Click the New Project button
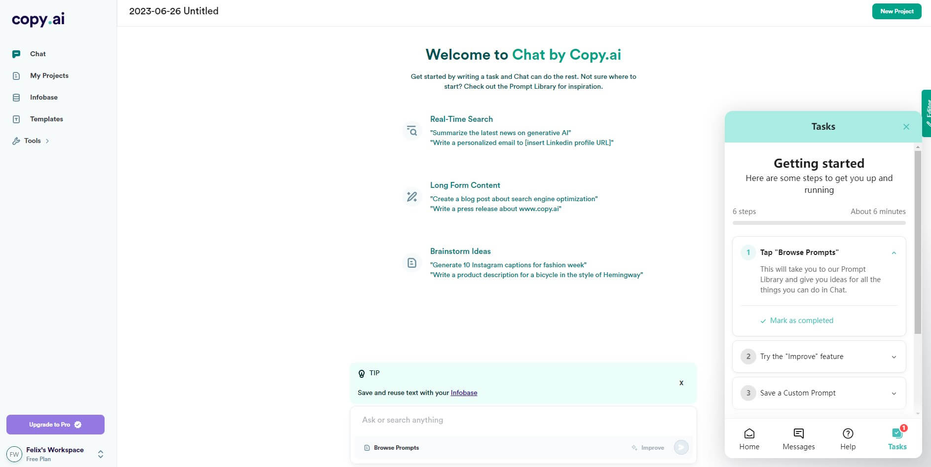Image resolution: width=931 pixels, height=467 pixels. (896, 11)
